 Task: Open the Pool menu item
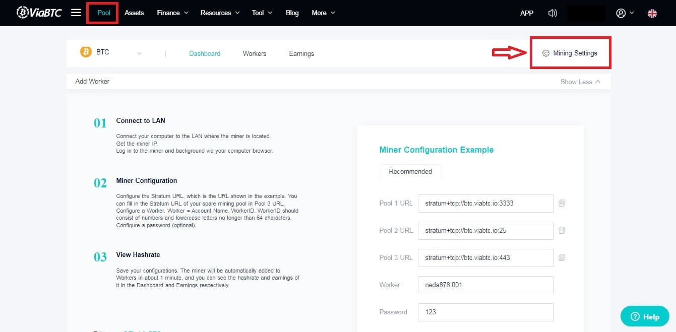103,13
